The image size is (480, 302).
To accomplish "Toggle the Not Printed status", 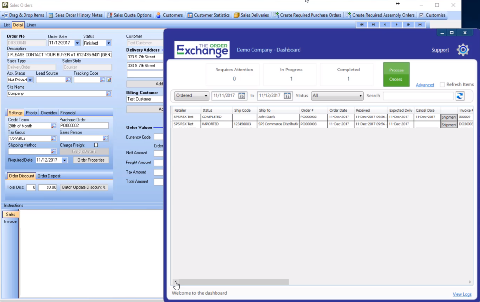I will [x=20, y=80].
